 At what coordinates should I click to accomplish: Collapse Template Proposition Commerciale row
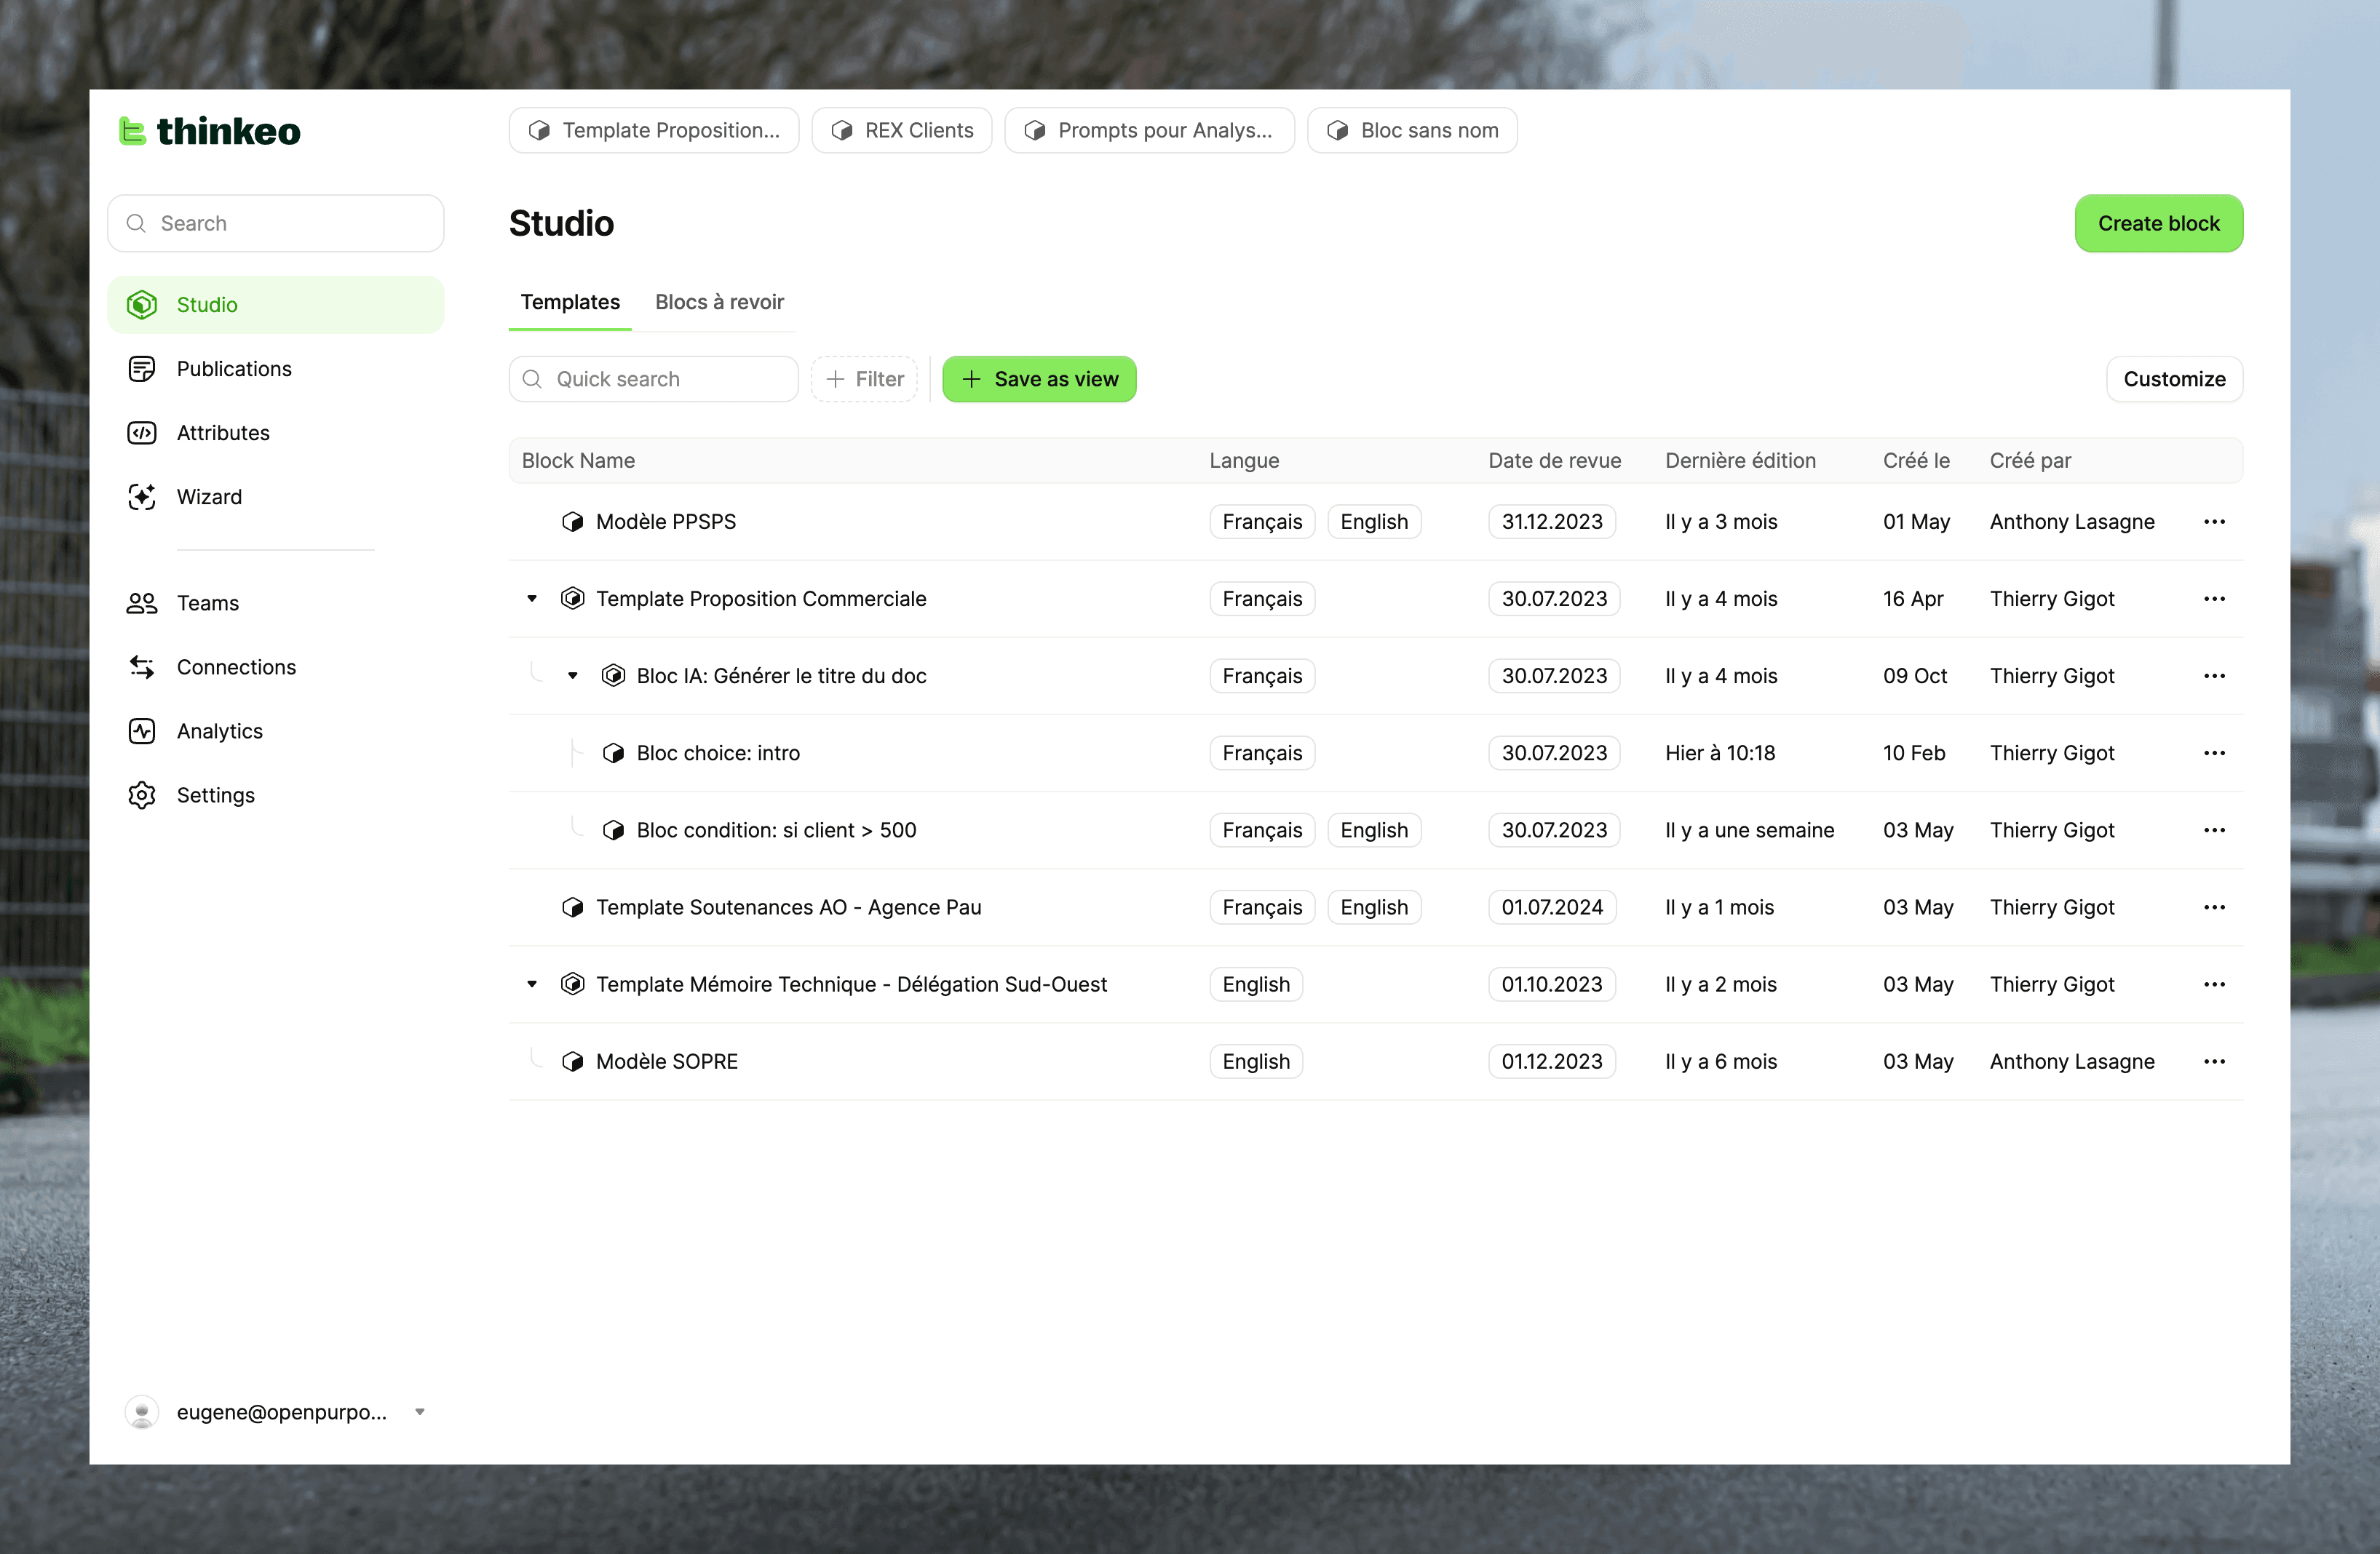532,599
